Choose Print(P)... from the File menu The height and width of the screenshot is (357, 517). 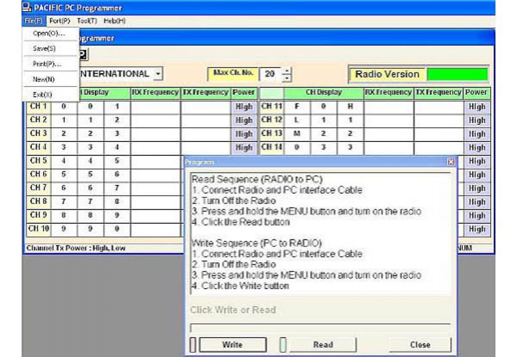tap(49, 64)
